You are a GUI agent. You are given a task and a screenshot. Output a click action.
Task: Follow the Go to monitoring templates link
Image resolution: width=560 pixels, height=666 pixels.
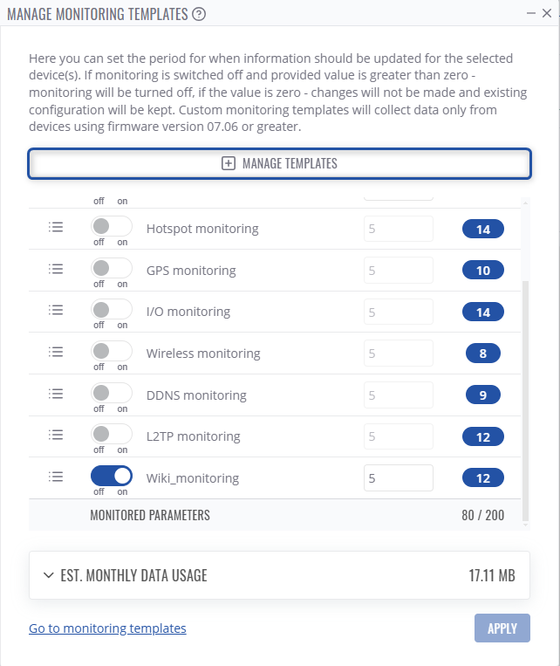107,628
